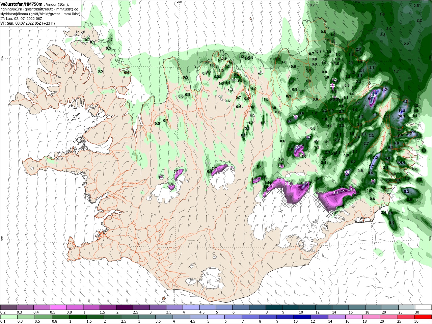
Task: Click the '20W' longitude label
Action: click(180, 2)
